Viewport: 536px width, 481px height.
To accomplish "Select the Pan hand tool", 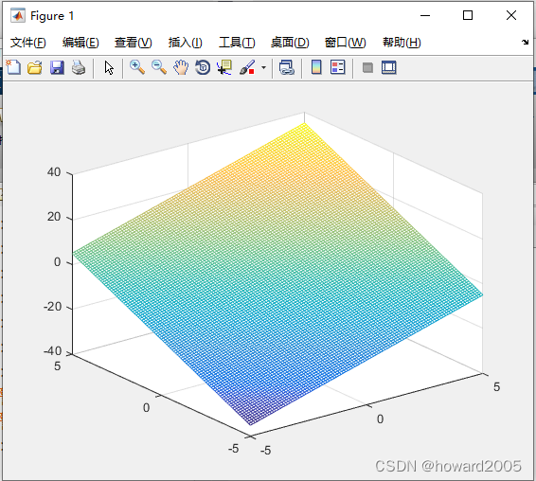I will tap(181, 67).
